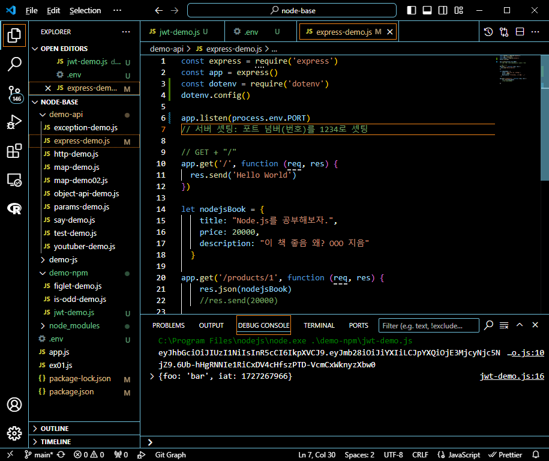
Task: Open Source Control with 146 changes
Action: [x=14, y=94]
